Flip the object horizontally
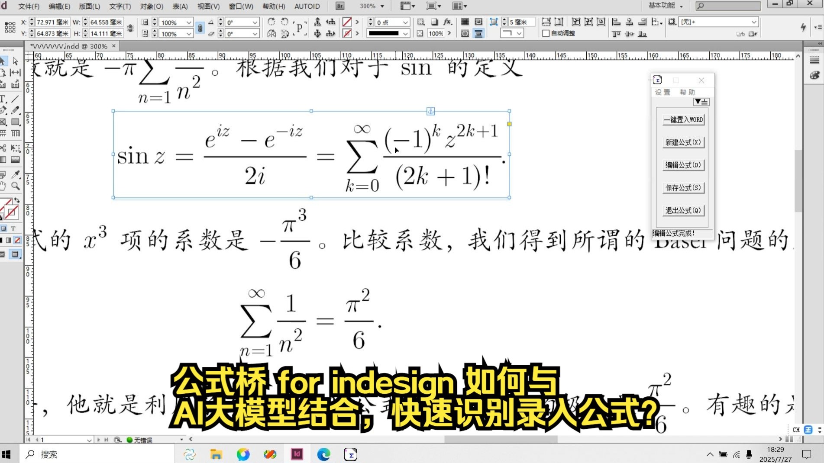This screenshot has height=463, width=824. pyautogui.click(x=271, y=33)
